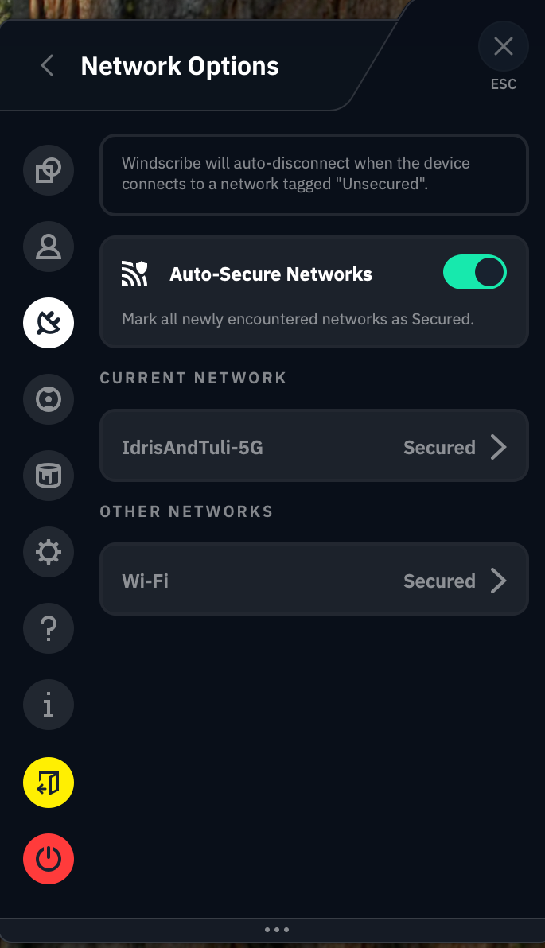This screenshot has width=545, height=948.
Task: Open the About info icon
Action: pyautogui.click(x=49, y=705)
